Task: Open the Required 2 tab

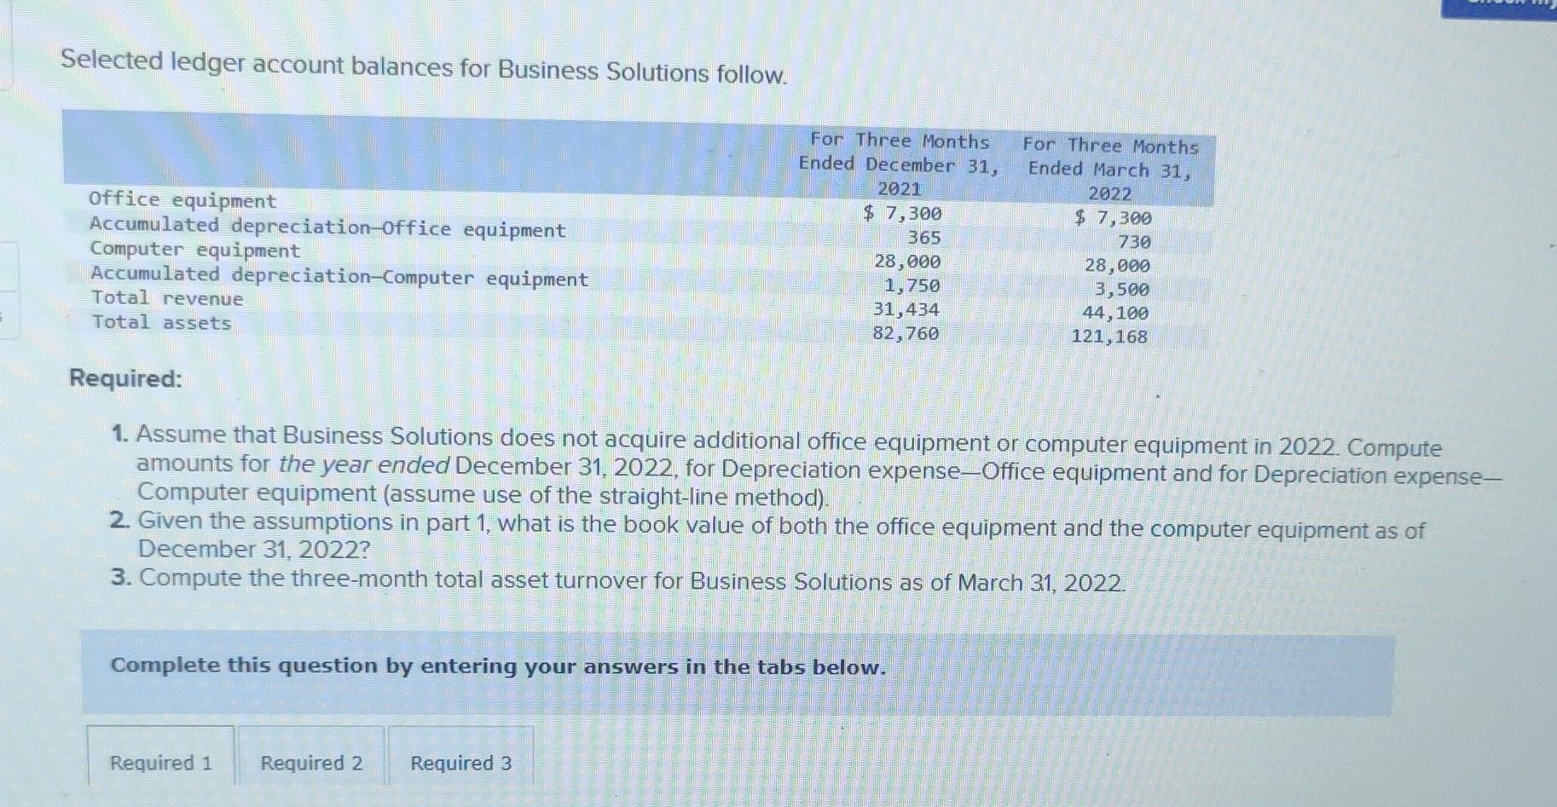Action: point(312,763)
